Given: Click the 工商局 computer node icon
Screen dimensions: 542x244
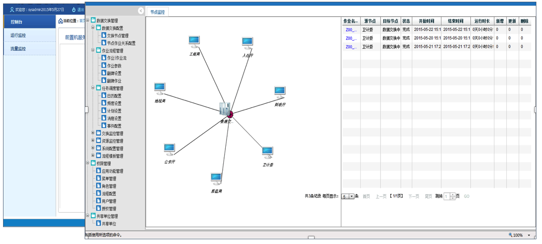Looking at the screenshot, I should [x=194, y=42].
